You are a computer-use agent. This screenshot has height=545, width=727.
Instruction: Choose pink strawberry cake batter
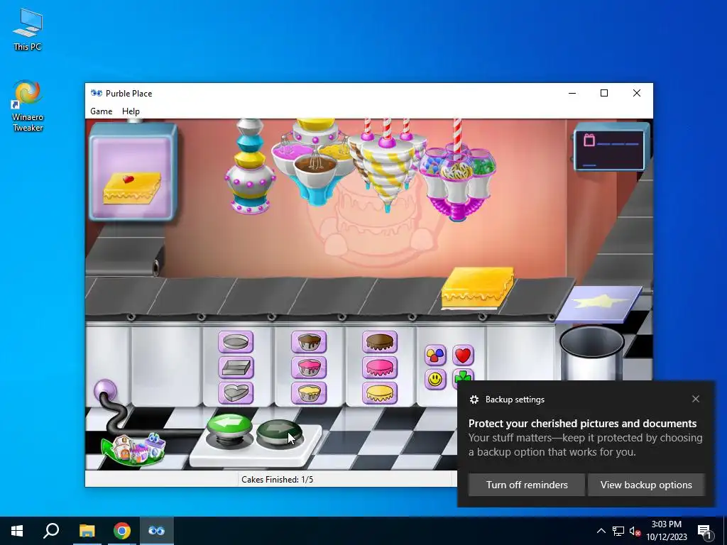(309, 368)
